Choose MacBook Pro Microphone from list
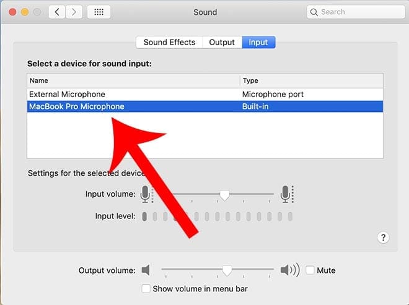 tap(76, 106)
